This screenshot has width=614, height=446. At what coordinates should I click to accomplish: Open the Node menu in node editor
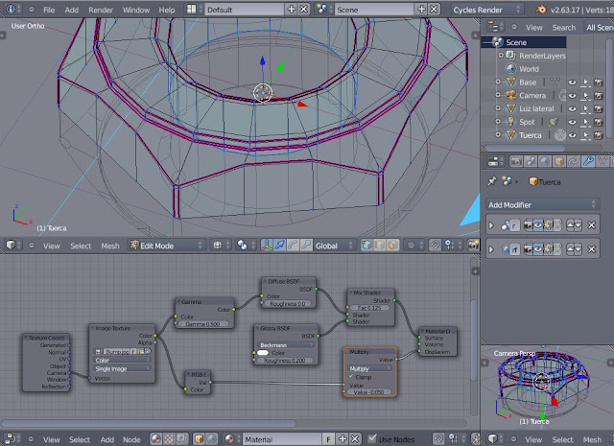(x=131, y=439)
